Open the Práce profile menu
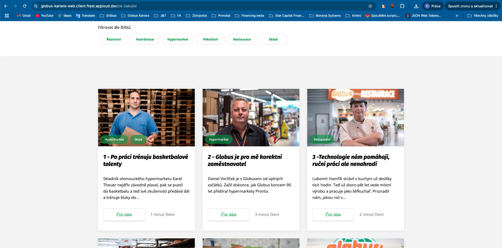Screen dimensions: 502x248 pos(433,6)
